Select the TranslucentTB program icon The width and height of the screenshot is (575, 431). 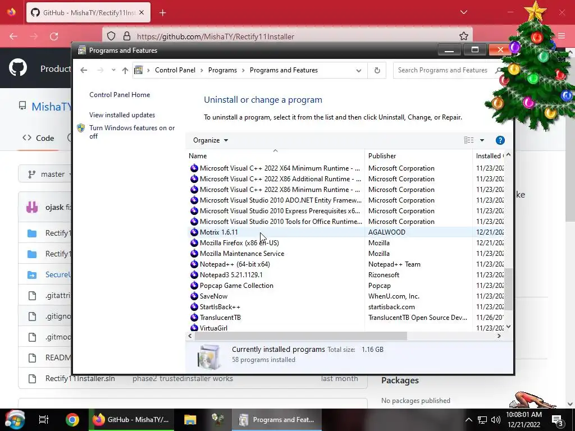click(194, 317)
